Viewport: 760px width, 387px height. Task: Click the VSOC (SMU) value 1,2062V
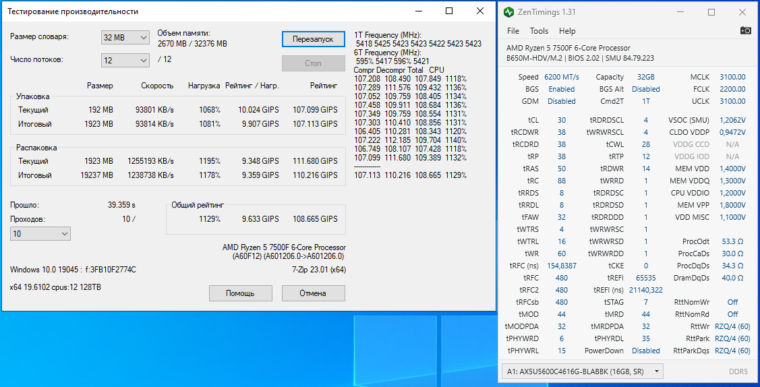pyautogui.click(x=732, y=120)
